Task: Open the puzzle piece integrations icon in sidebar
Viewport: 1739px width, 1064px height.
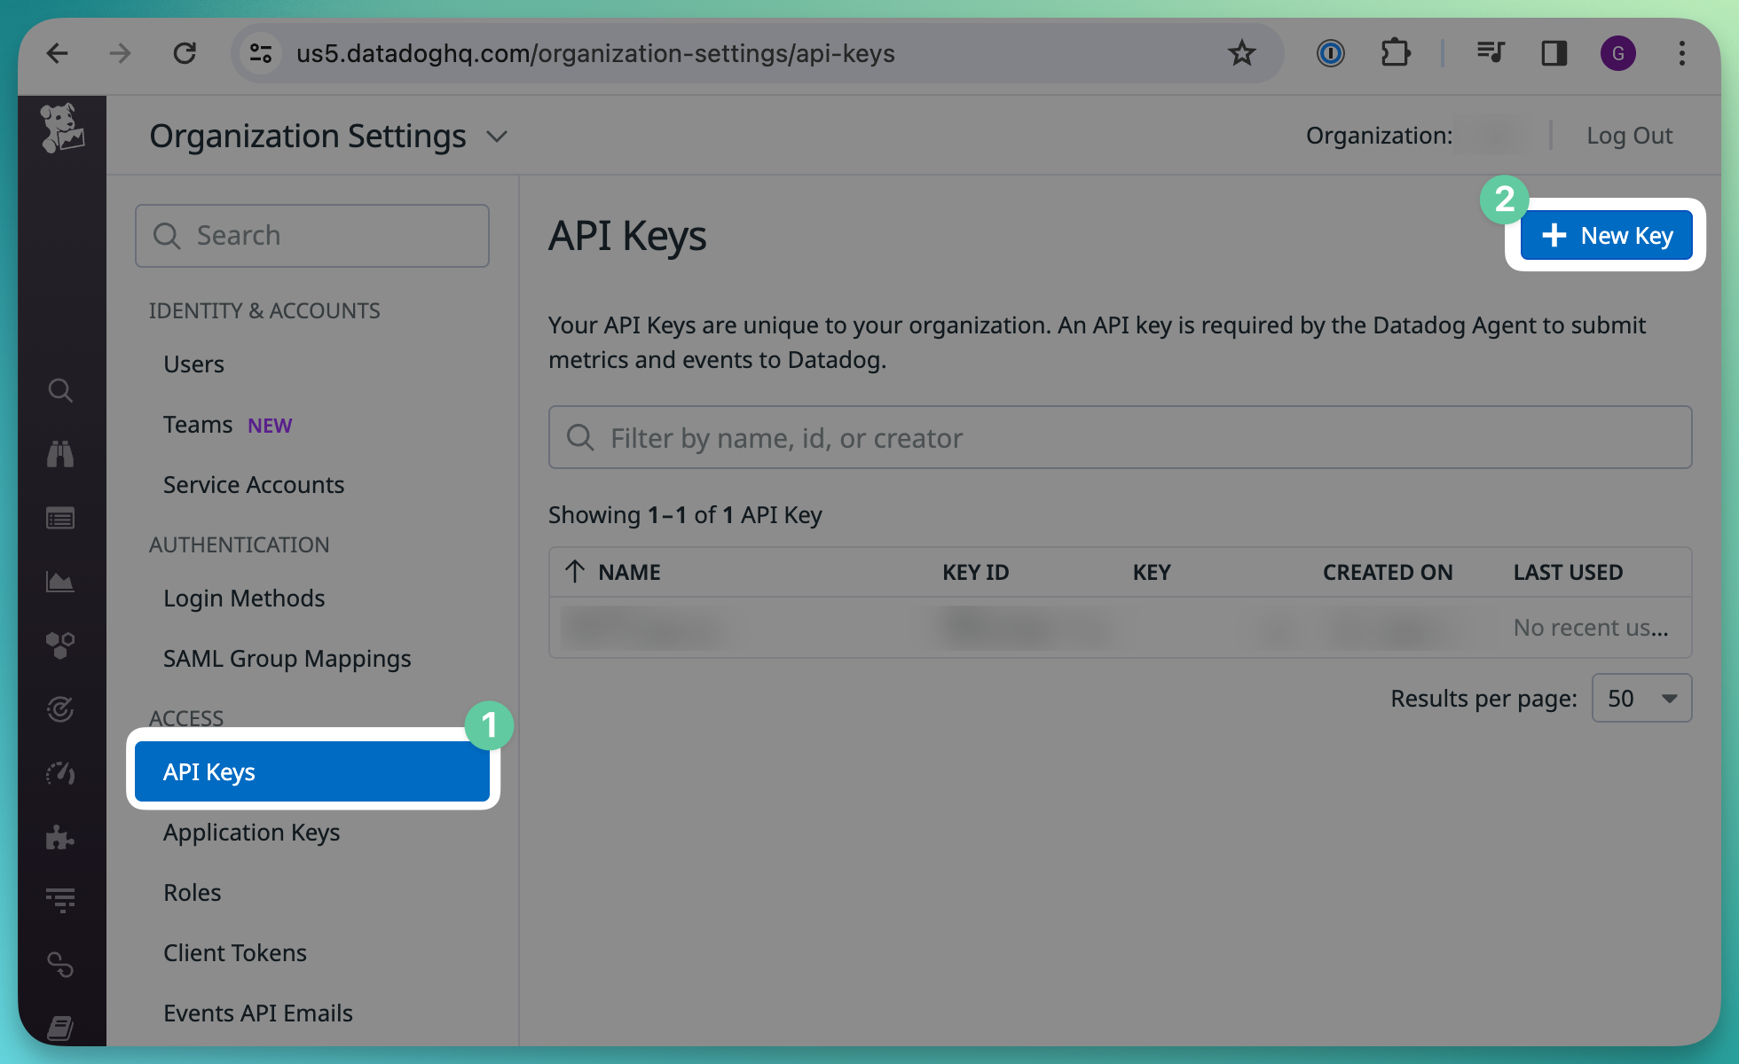Action: click(60, 837)
